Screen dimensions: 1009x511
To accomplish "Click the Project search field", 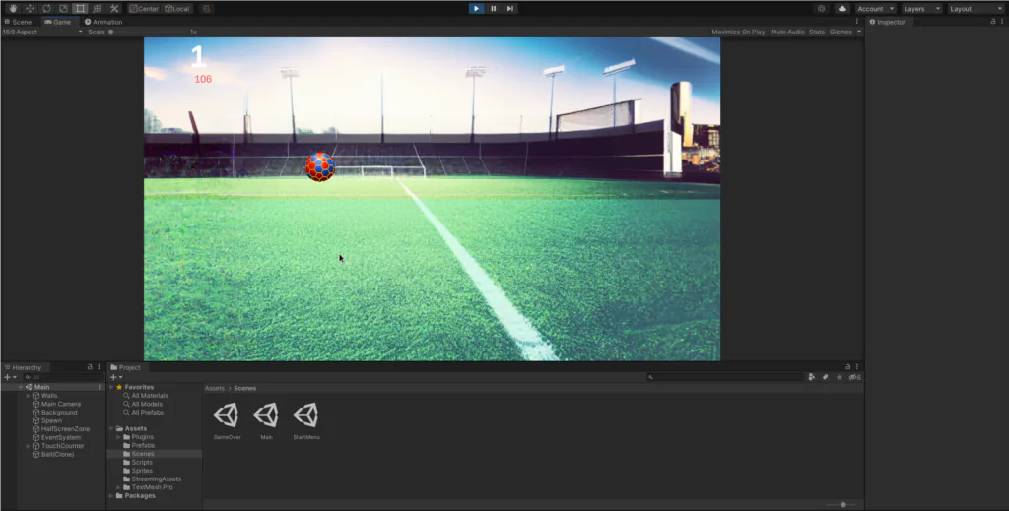I will (x=726, y=377).
